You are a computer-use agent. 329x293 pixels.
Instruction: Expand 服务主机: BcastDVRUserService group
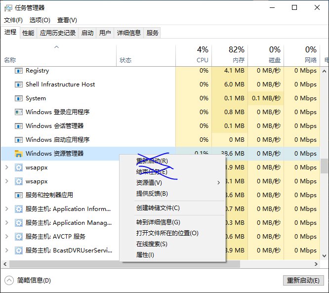(6, 251)
